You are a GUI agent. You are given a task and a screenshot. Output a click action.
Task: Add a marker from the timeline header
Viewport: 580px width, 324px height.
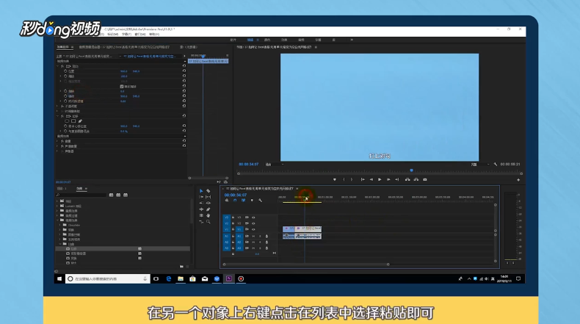pos(252,201)
